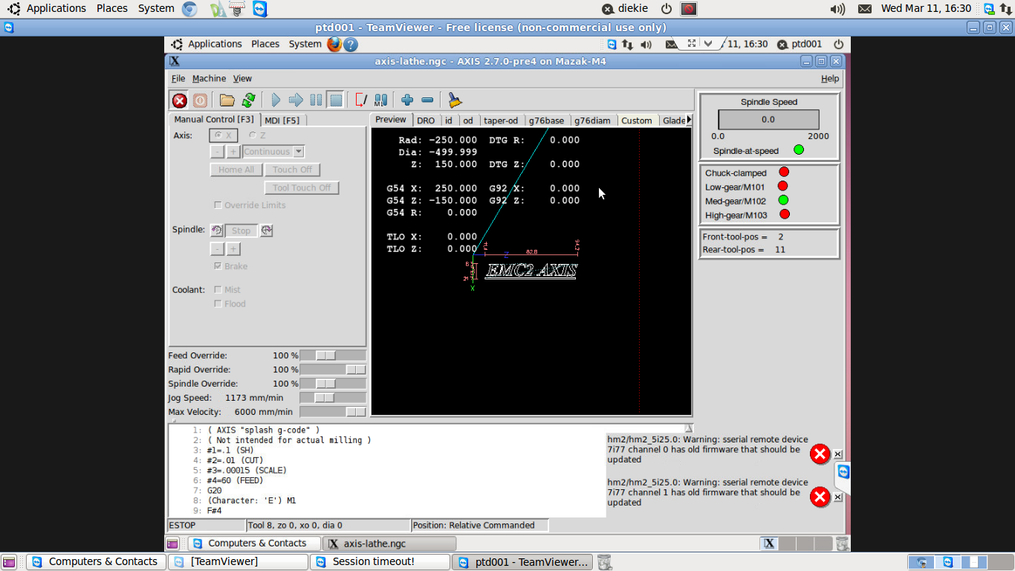The image size is (1015, 571).
Task: Step to next line with the arrow icon
Action: (296, 100)
